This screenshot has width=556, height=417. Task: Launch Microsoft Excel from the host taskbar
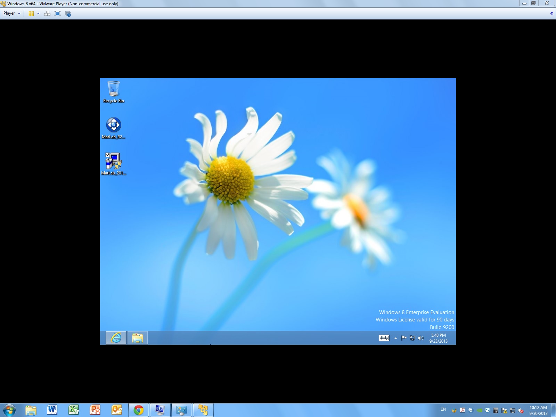pos(74,410)
